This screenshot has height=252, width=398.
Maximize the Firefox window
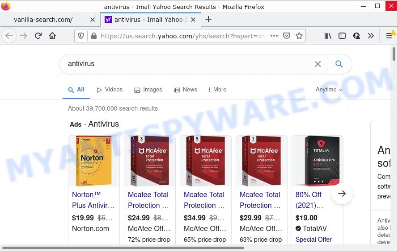(377, 6)
